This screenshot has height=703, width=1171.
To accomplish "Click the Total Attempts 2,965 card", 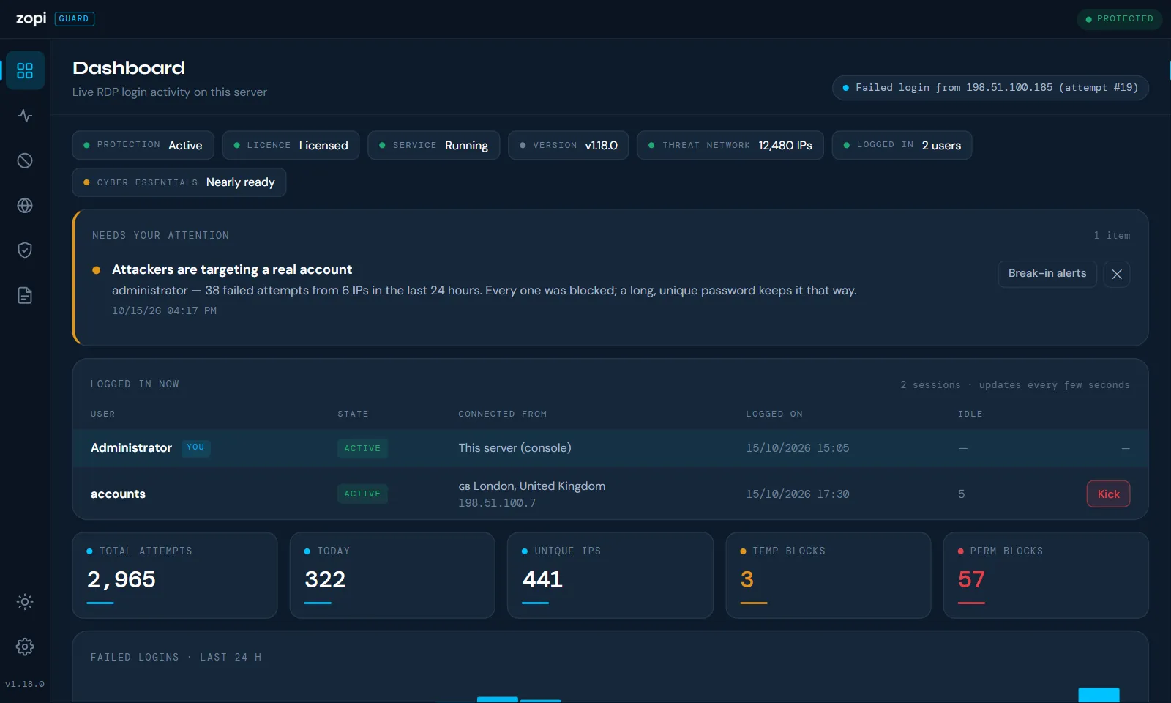I will click(175, 575).
